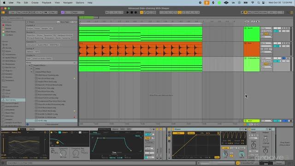Image resolution: width=295 pixels, height=166 pixels.
Task: Click the Arrangement Record button
Action: coord(136,12)
